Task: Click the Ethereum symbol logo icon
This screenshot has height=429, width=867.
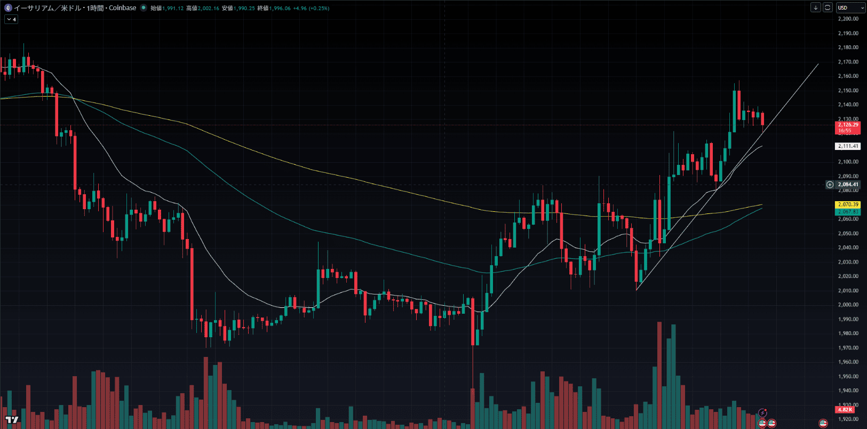Action: 7,8
